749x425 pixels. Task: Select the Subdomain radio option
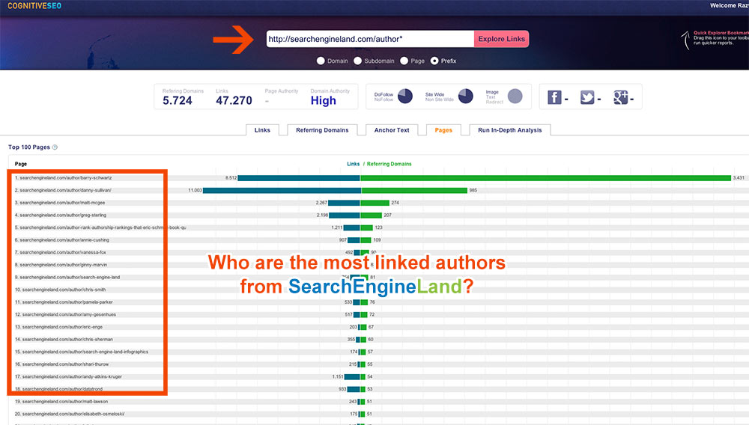pos(357,61)
